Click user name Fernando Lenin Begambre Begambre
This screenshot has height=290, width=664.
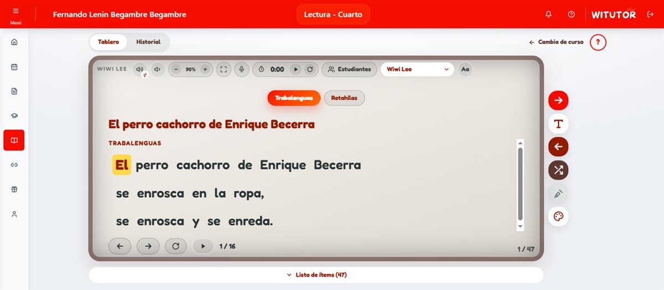[120, 14]
